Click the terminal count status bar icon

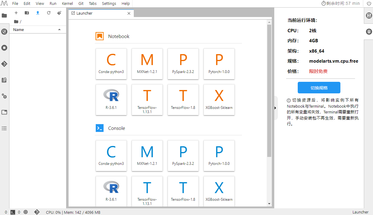click(x=13, y=212)
